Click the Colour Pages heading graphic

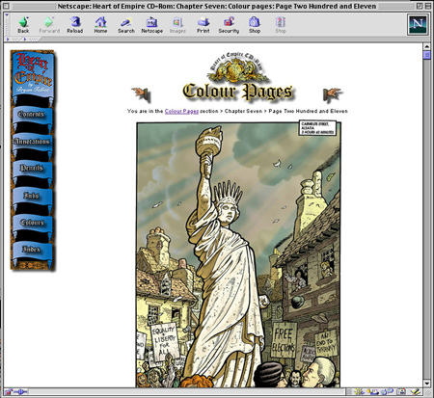point(237,92)
